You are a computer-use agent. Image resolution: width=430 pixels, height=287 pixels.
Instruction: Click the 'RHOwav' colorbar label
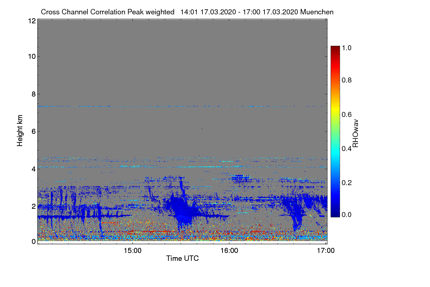coord(355,133)
